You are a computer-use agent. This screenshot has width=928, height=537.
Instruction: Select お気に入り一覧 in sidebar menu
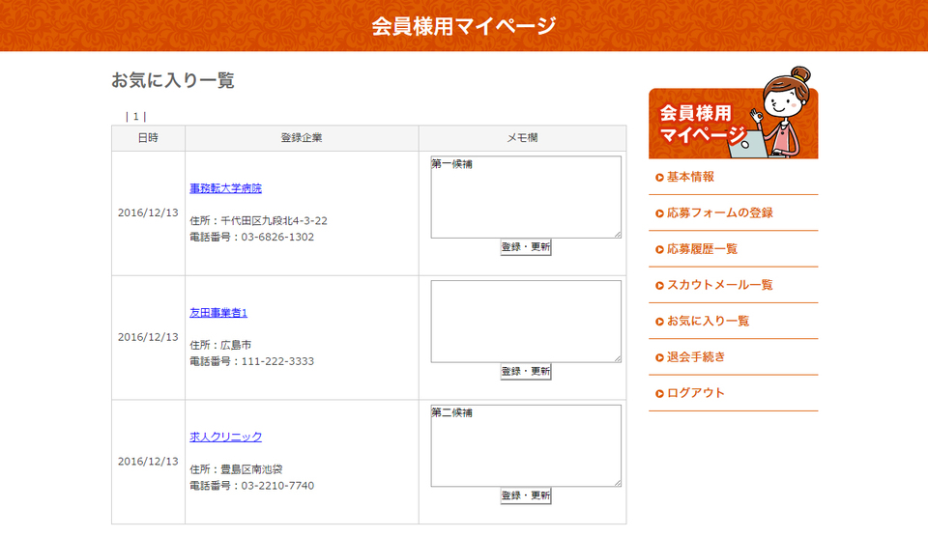[708, 321]
